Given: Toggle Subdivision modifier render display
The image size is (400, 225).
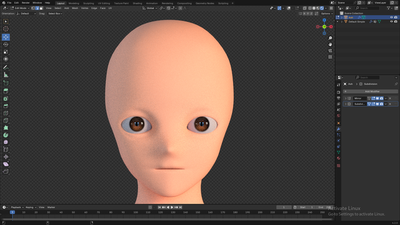Looking at the screenshot, I should 382,104.
